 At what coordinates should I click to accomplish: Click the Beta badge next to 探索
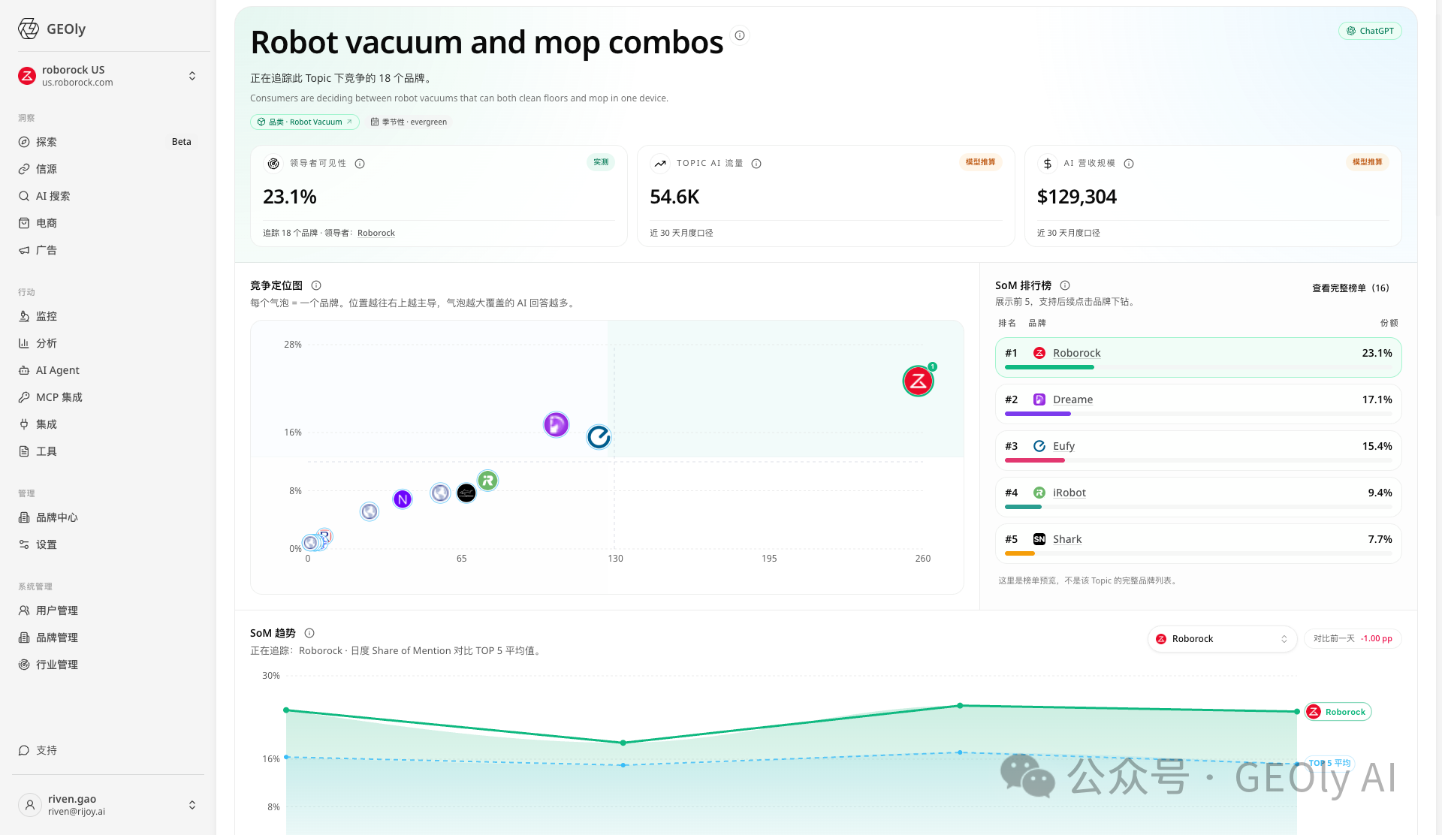point(181,142)
